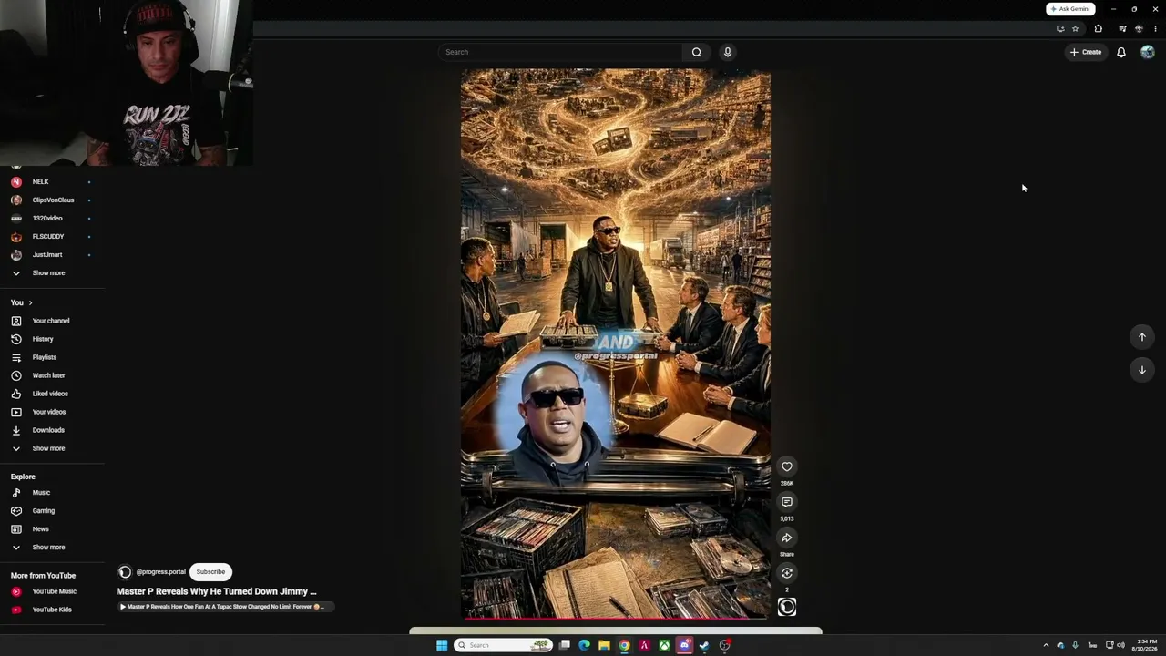Open Liked videos
The width and height of the screenshot is (1166, 656).
pyautogui.click(x=51, y=394)
